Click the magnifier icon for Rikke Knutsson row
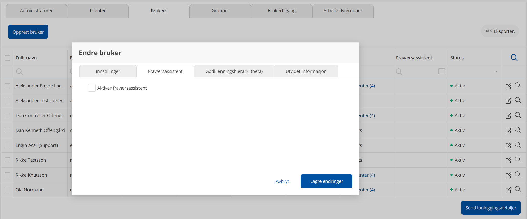The height and width of the screenshot is (219, 527). (x=518, y=175)
